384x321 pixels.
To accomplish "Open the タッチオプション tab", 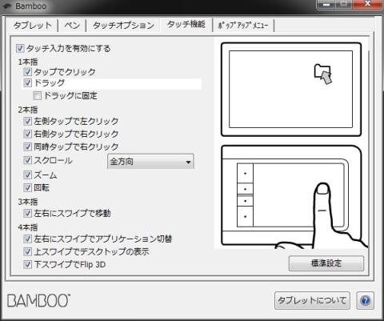I will click(x=123, y=26).
